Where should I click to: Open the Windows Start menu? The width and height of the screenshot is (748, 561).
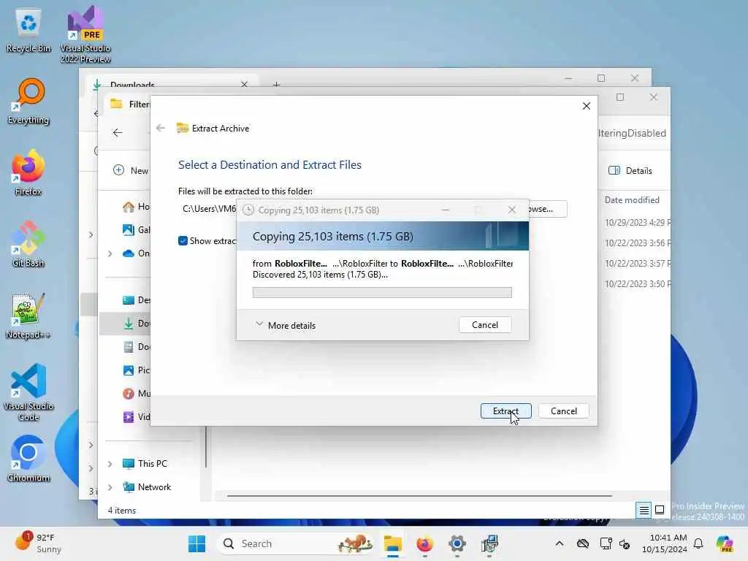click(x=196, y=543)
